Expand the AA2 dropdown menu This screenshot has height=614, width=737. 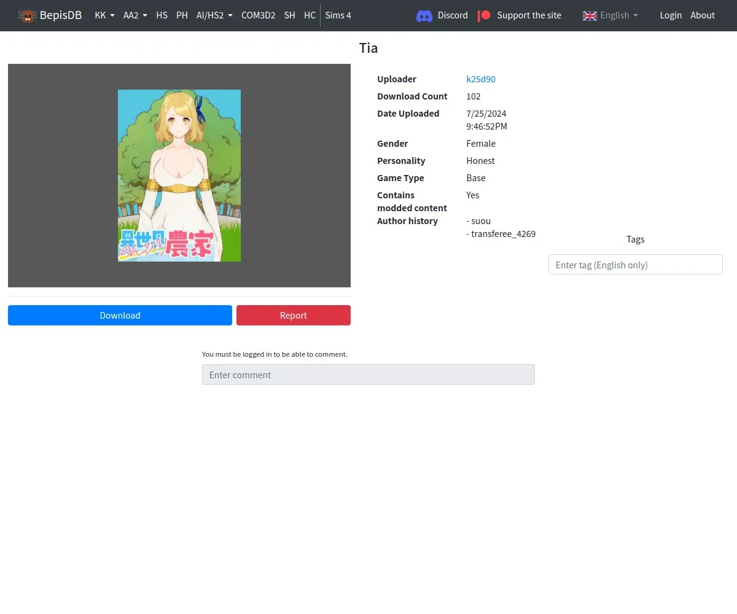[135, 15]
